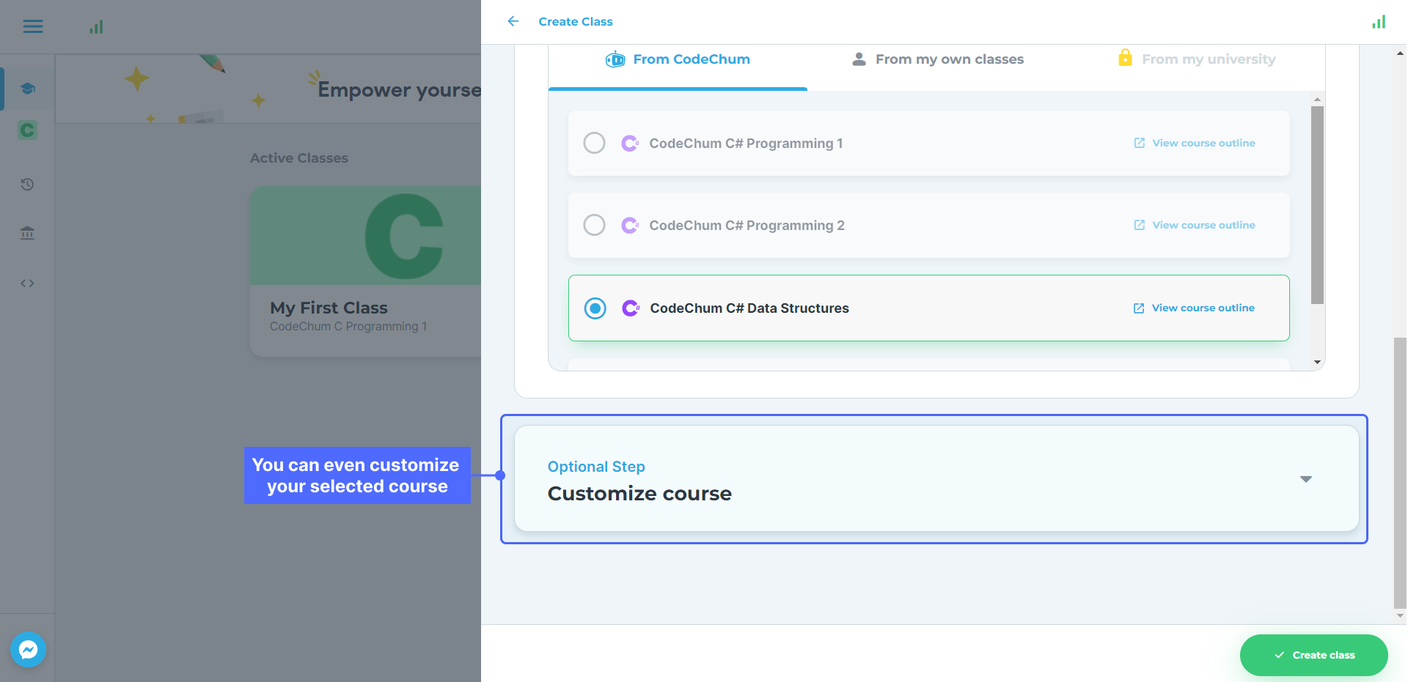Switch to From CodeChum tab

pyautogui.click(x=678, y=59)
